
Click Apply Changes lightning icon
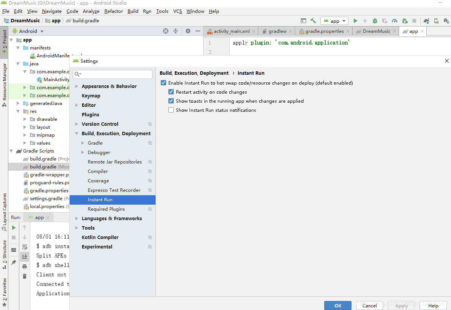pyautogui.click(x=365, y=21)
